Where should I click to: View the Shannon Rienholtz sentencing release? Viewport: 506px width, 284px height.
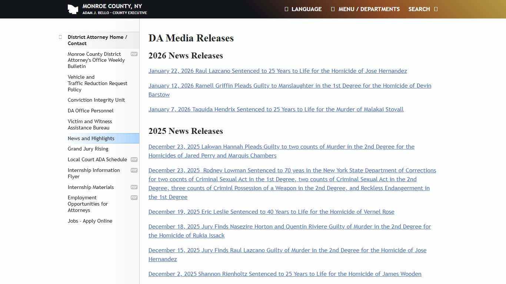(285, 274)
